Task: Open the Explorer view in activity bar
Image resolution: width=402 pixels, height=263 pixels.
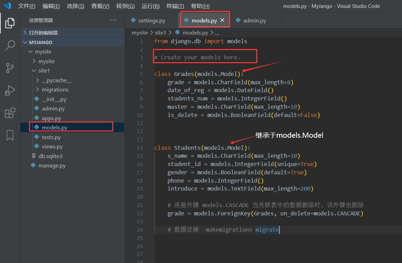Action: (10, 23)
